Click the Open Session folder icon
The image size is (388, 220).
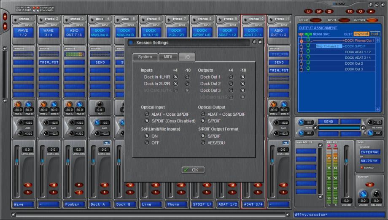[x=318, y=11]
